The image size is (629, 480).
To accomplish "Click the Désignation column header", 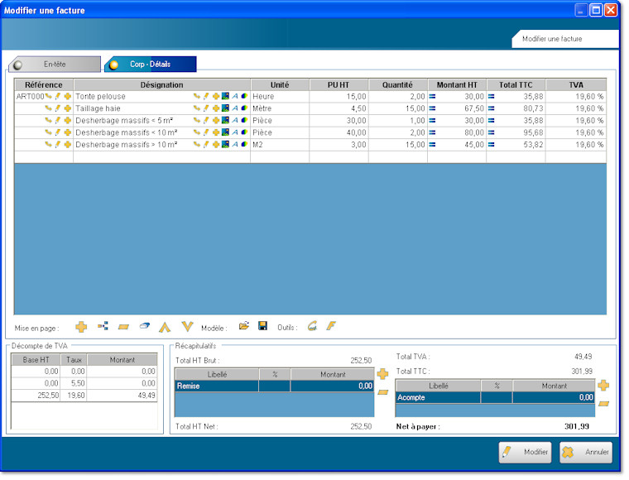I will pos(161,84).
